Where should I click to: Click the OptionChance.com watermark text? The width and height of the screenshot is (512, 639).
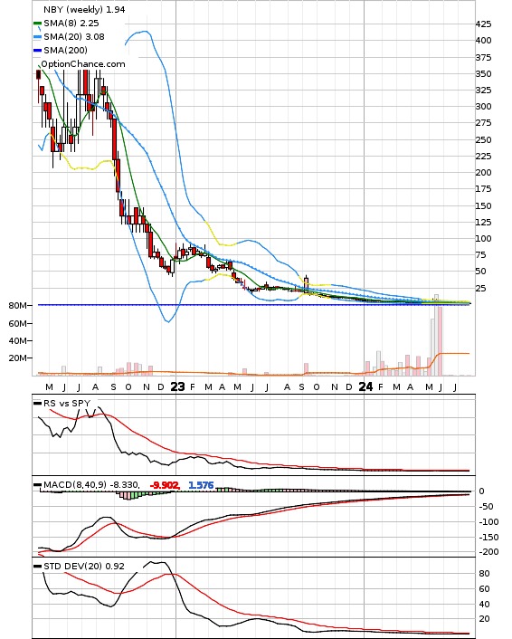pyautogui.click(x=82, y=64)
